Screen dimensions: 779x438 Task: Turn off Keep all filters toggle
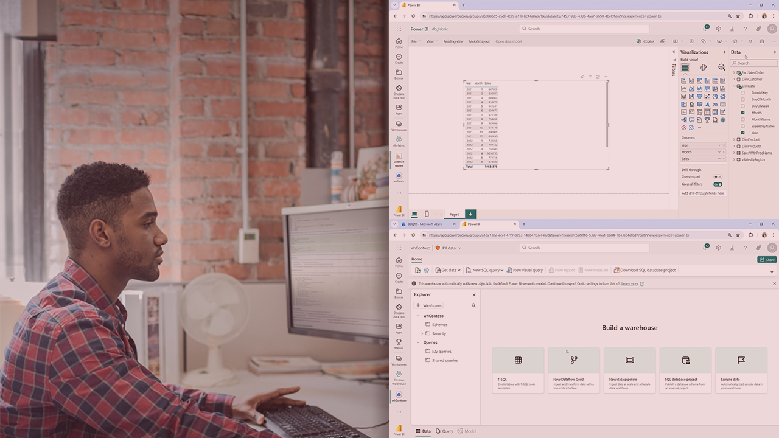pos(718,184)
